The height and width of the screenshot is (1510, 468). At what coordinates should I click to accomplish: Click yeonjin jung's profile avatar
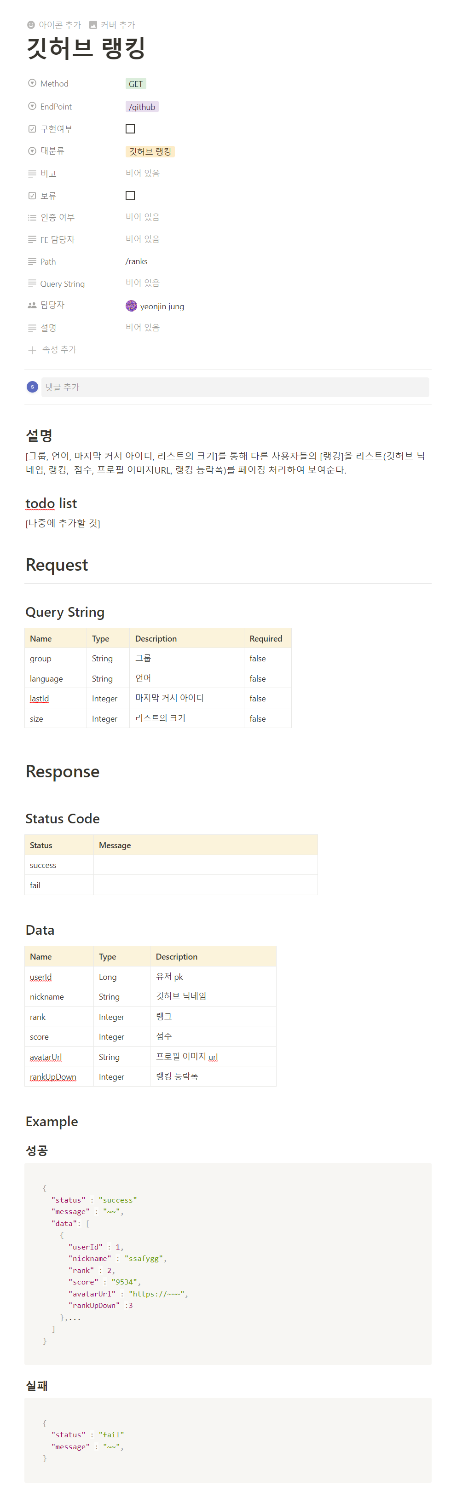click(x=131, y=306)
